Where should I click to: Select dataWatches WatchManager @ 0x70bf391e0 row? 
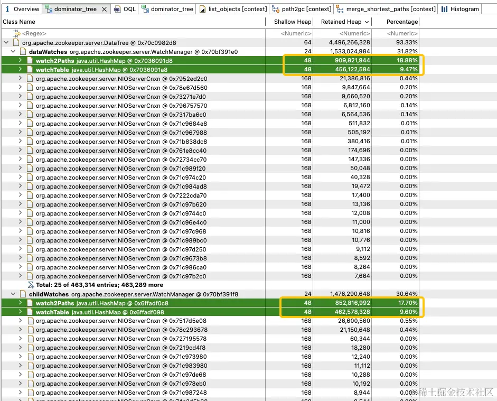coord(210,52)
